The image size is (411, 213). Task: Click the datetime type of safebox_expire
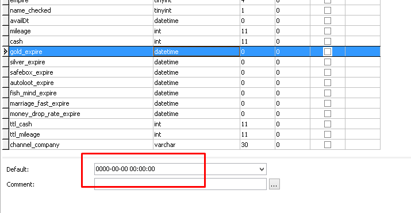[166, 72]
